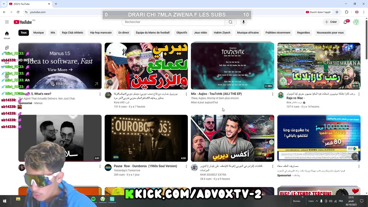Click the YouTube logo
Viewport: 368px width, 207px height.
click(23, 22)
